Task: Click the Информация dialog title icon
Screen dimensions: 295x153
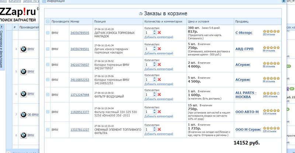Action: [x=44, y=1]
